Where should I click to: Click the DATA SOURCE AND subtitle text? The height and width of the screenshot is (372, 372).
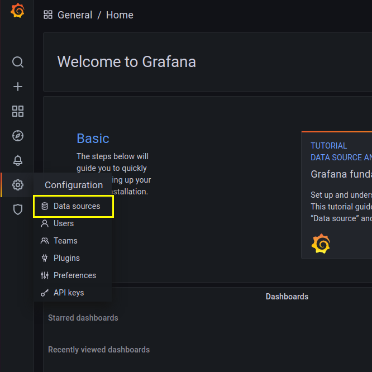point(341,158)
